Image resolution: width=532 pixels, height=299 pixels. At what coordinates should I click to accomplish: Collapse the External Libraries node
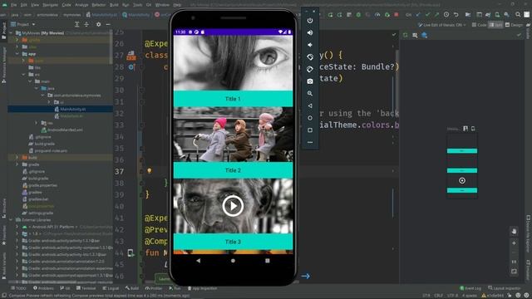pos(12,219)
